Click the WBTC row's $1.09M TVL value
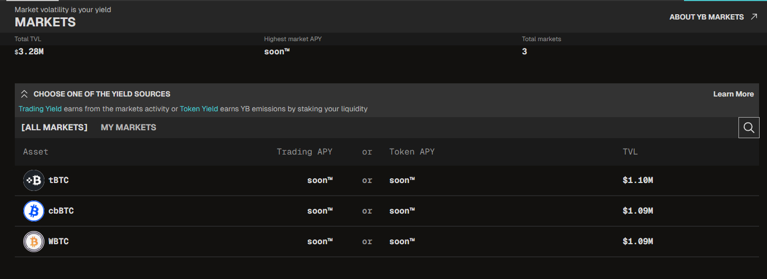This screenshot has width=767, height=279. [x=637, y=242]
